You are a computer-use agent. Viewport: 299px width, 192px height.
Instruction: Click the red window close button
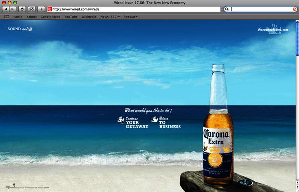(x=4, y=3)
